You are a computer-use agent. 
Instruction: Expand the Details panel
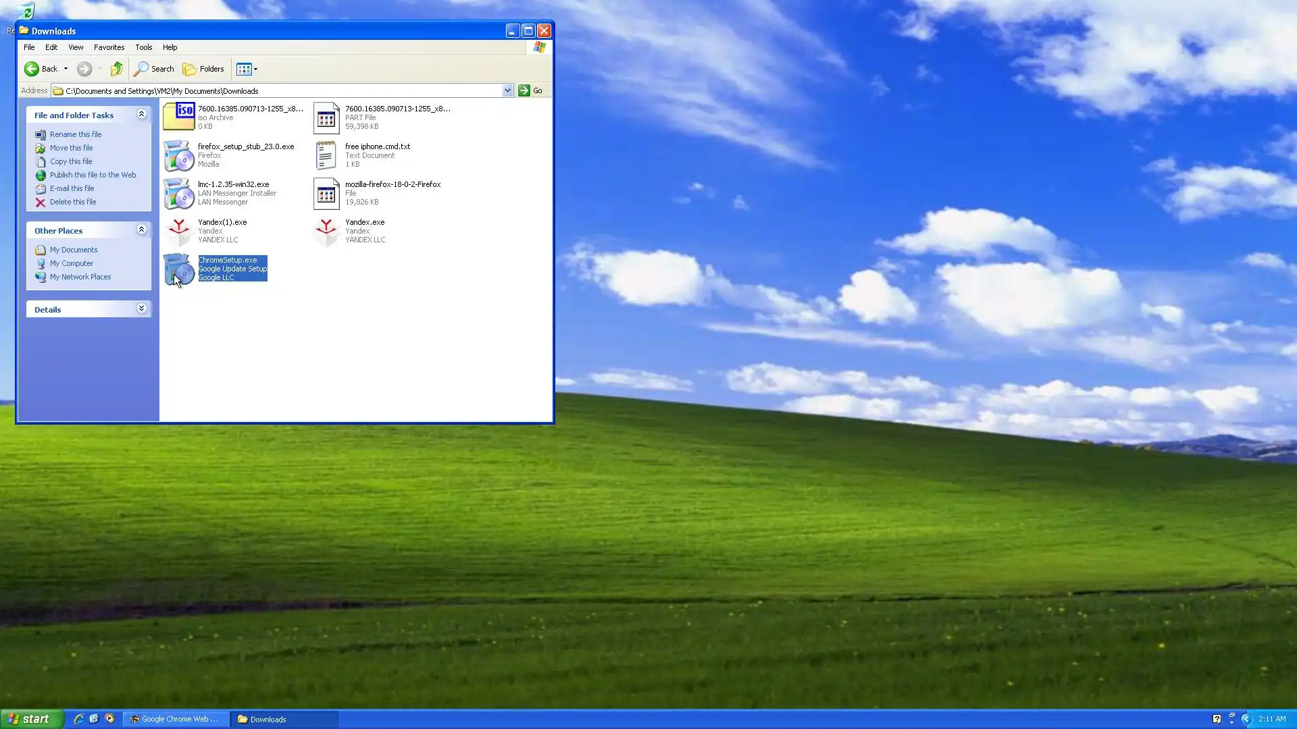point(141,309)
